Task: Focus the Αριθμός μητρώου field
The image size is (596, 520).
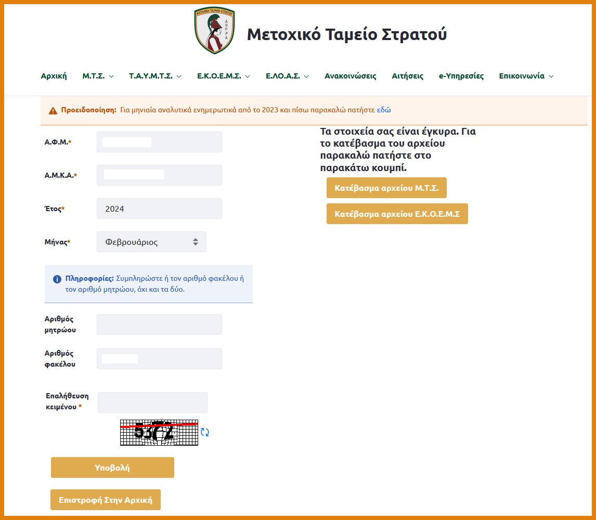Action: (159, 324)
